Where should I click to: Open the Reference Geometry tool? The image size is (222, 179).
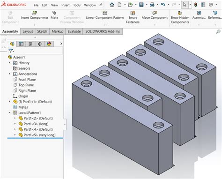coord(215,15)
